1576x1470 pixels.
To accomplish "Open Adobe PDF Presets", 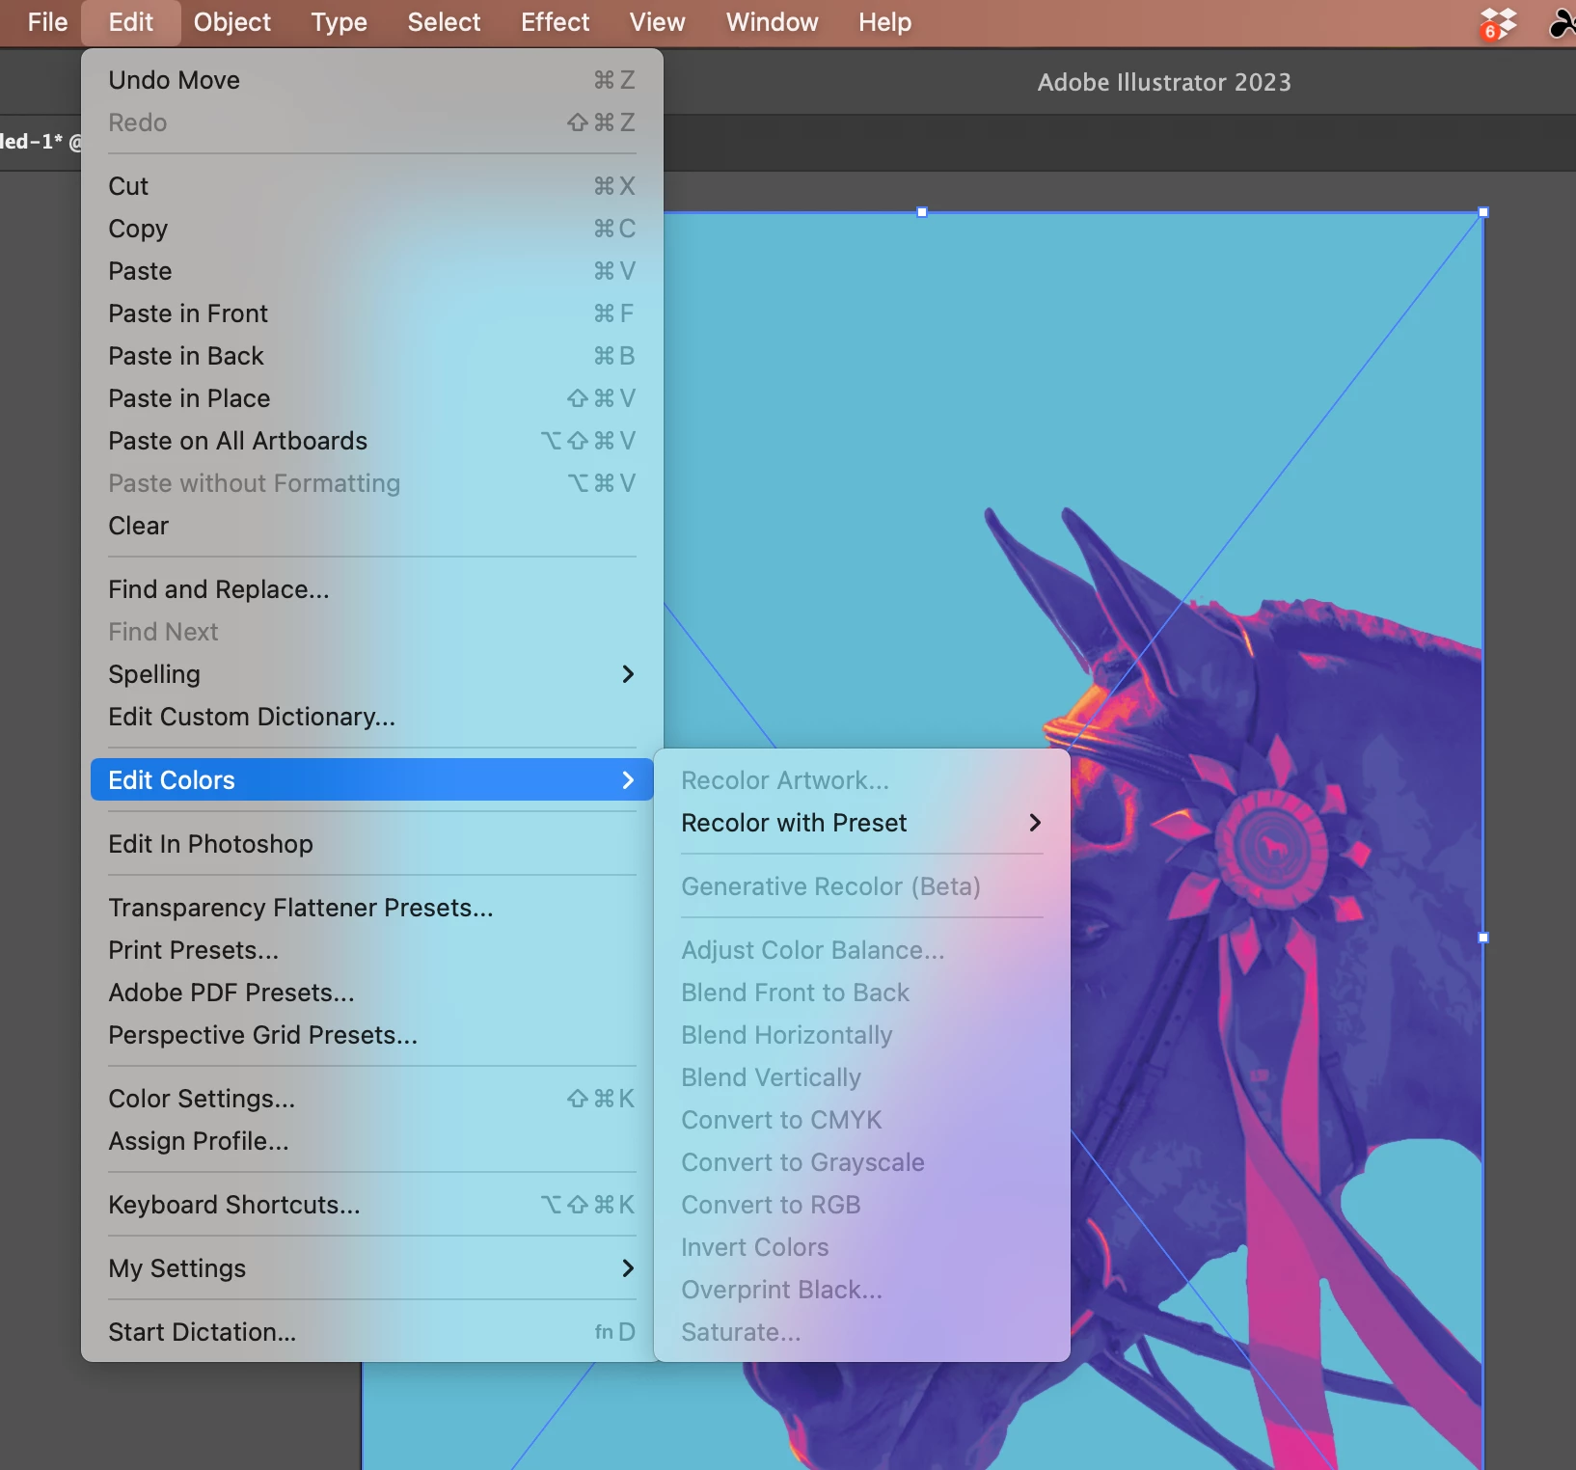I will click(371, 993).
